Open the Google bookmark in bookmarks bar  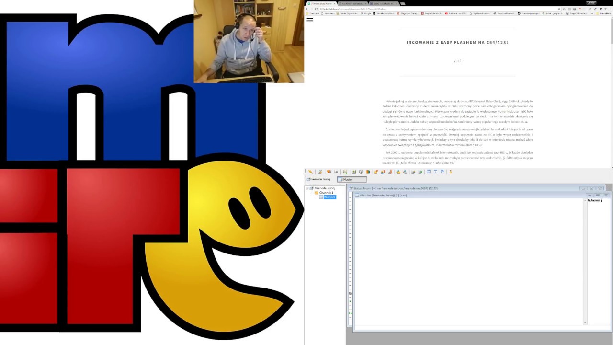(365, 13)
